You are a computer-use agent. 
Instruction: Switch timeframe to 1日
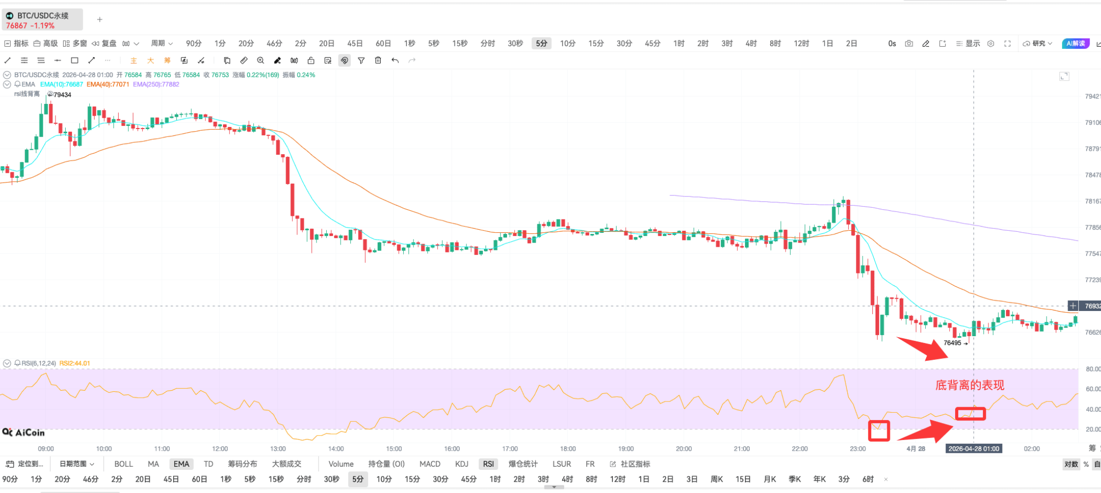pos(827,43)
